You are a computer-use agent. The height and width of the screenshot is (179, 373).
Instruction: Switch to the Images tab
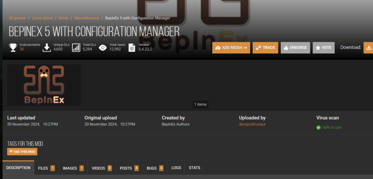point(73,168)
